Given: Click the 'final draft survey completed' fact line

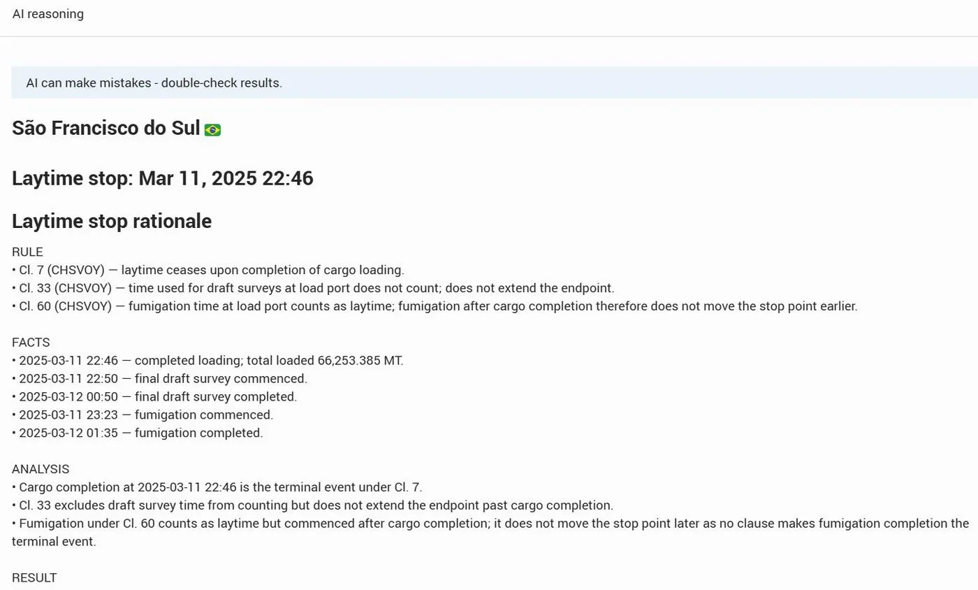Looking at the screenshot, I should [x=154, y=397].
